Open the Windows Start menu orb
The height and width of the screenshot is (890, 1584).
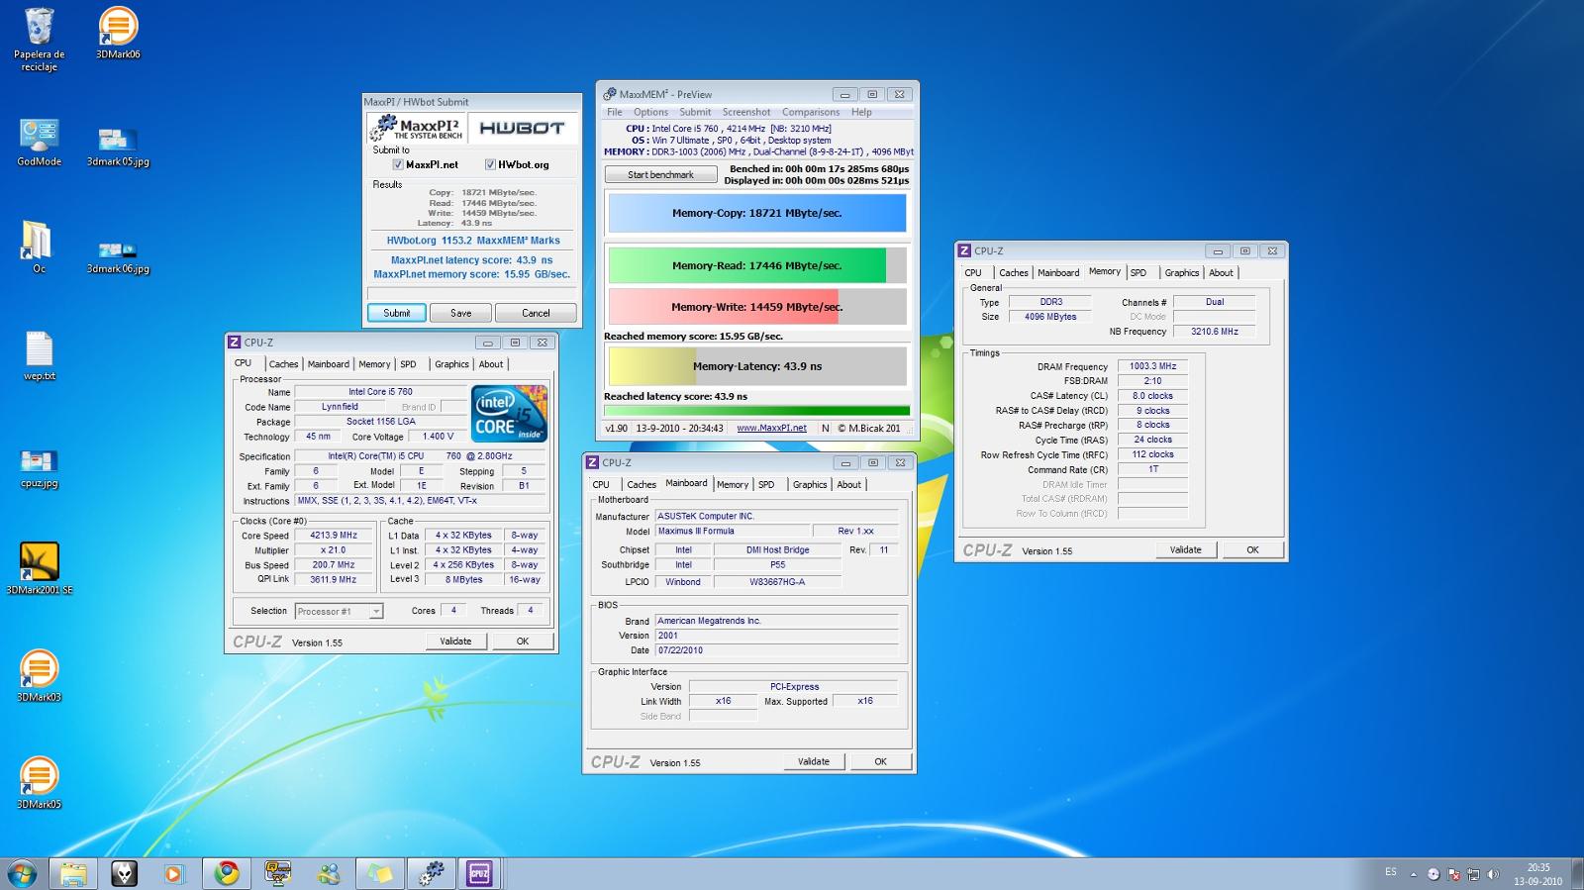click(x=22, y=873)
